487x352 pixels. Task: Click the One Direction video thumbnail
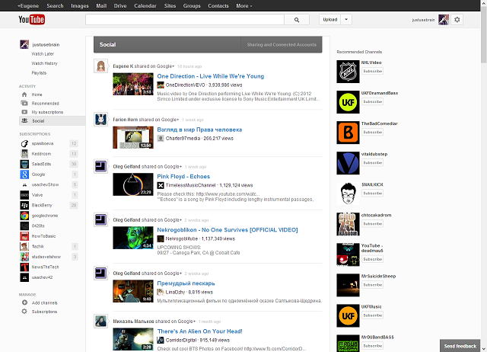coord(133,84)
